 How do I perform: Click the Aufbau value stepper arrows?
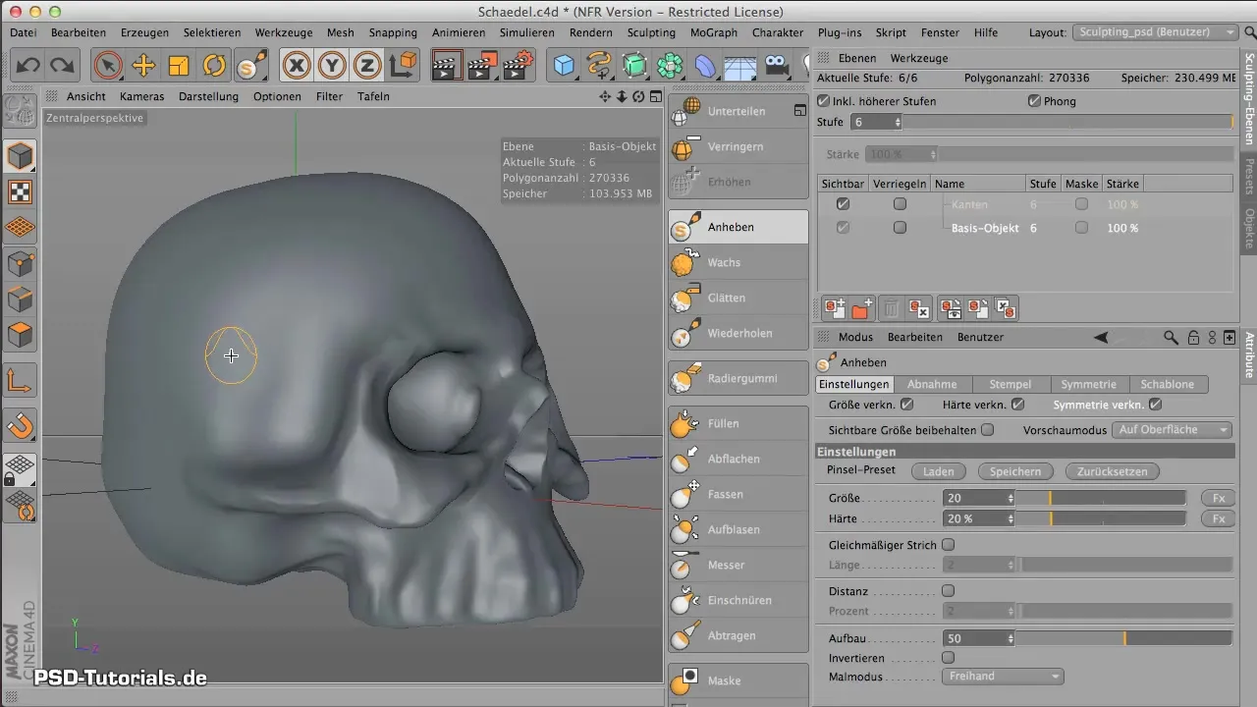point(1011,638)
